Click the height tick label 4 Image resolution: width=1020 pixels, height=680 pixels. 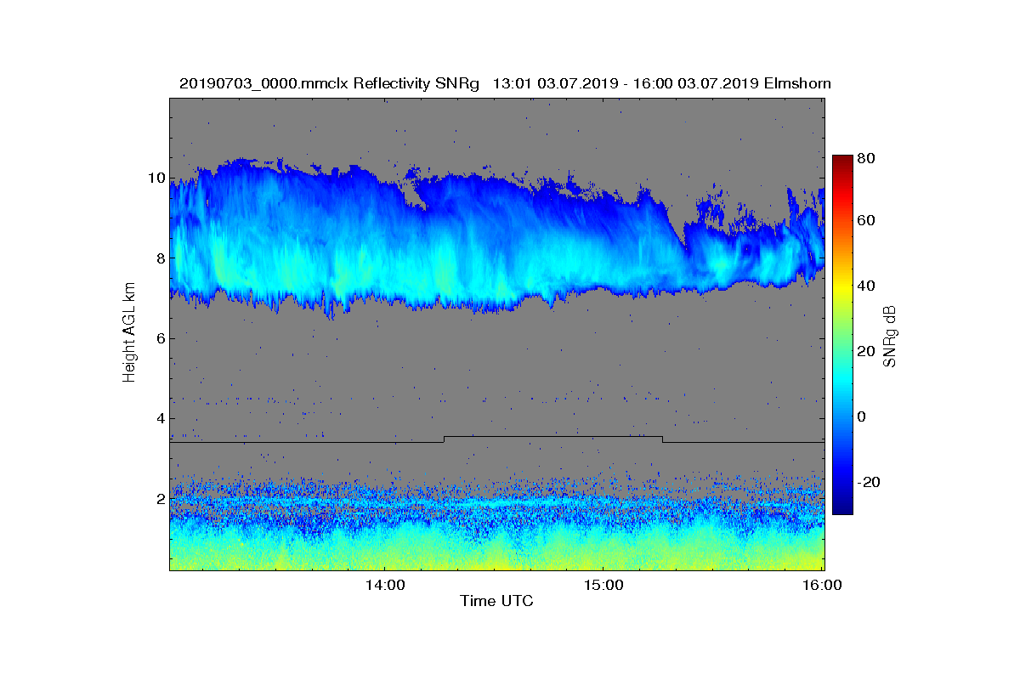159,418
